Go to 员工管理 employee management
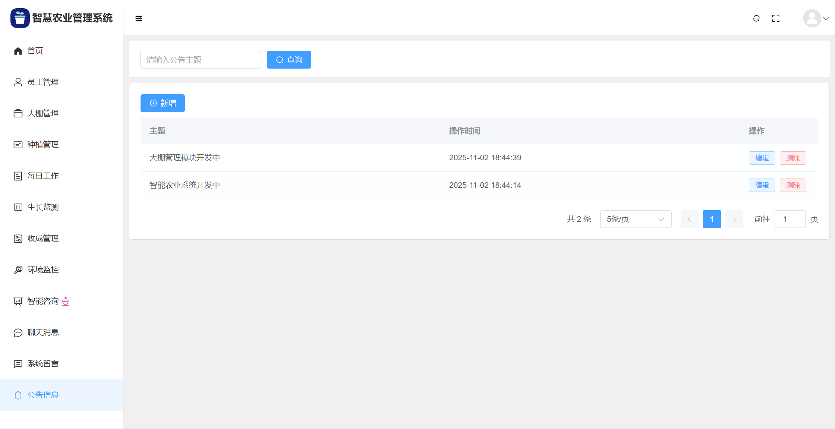 [x=43, y=82]
